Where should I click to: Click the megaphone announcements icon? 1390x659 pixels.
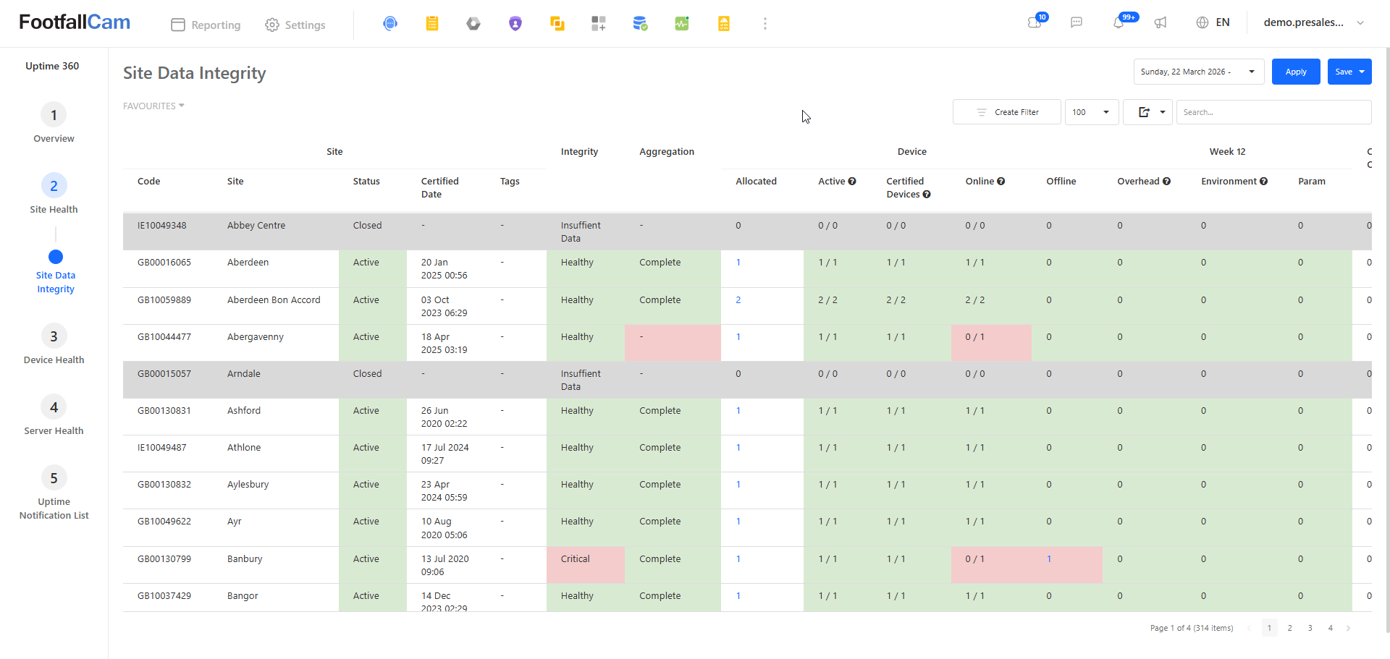point(1161,22)
